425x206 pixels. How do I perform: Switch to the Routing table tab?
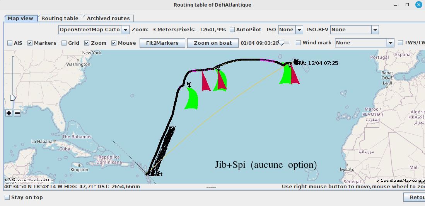(x=60, y=18)
